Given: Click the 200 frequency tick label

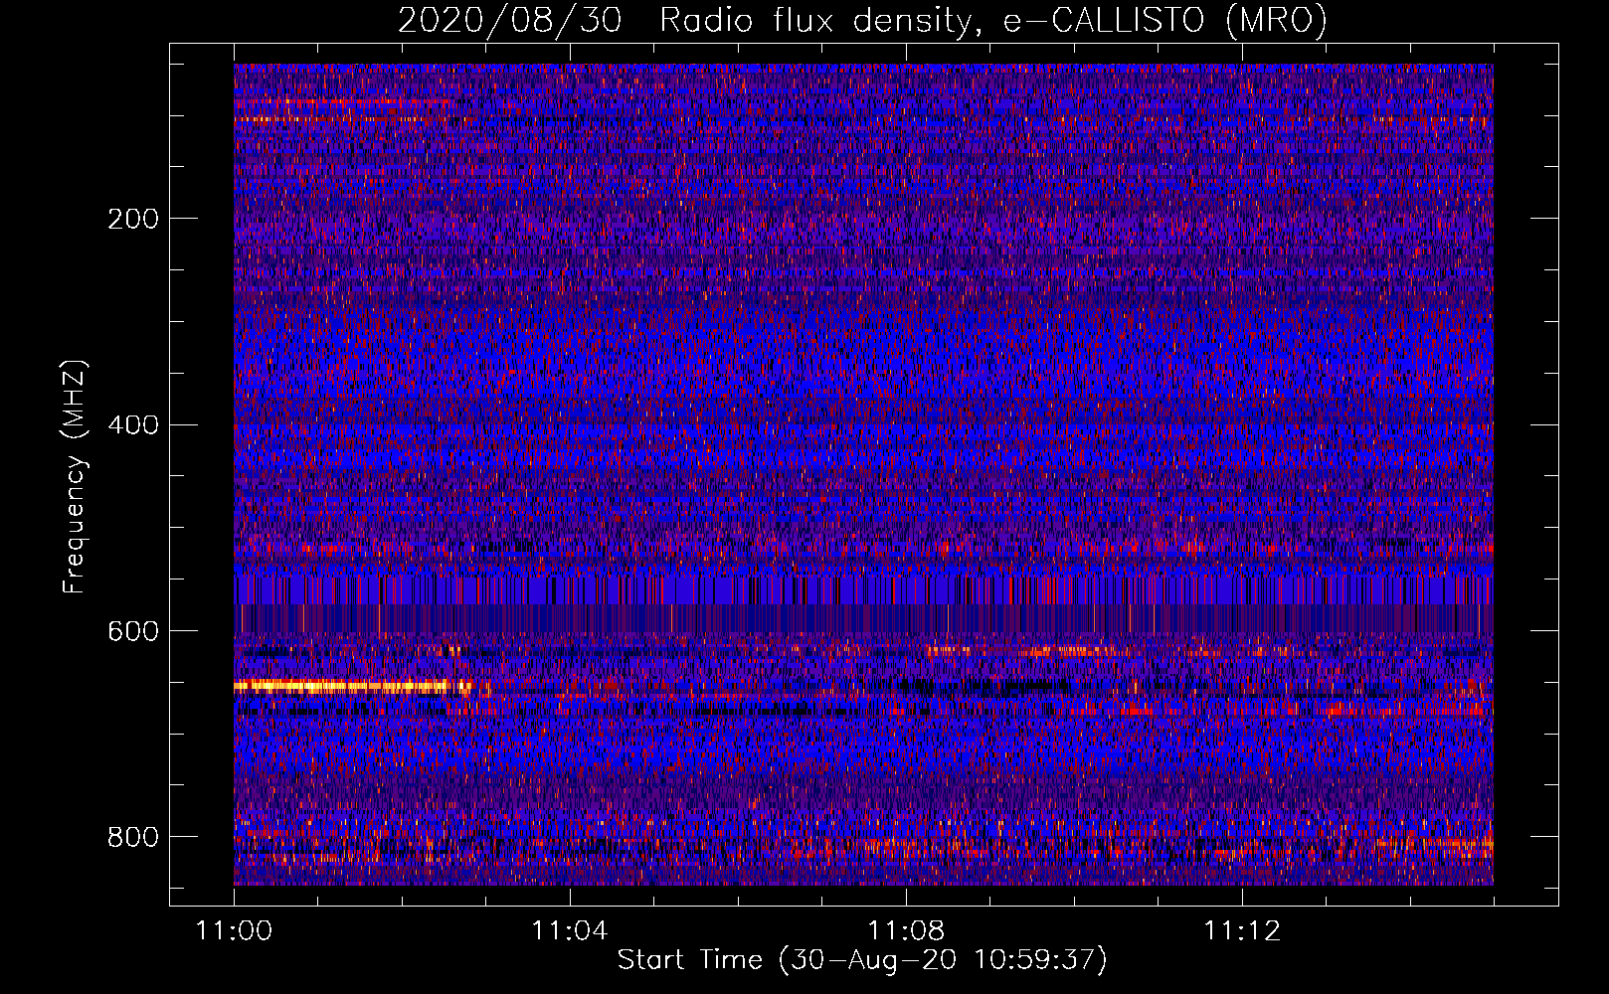Looking at the screenshot, I should click(x=133, y=219).
